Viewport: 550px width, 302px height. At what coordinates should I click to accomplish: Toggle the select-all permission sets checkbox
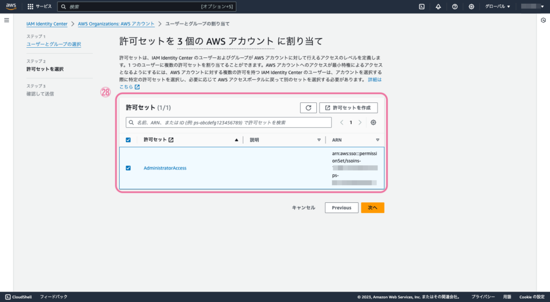(x=128, y=140)
